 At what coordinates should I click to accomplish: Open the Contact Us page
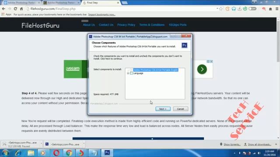pyautogui.click(x=106, y=25)
